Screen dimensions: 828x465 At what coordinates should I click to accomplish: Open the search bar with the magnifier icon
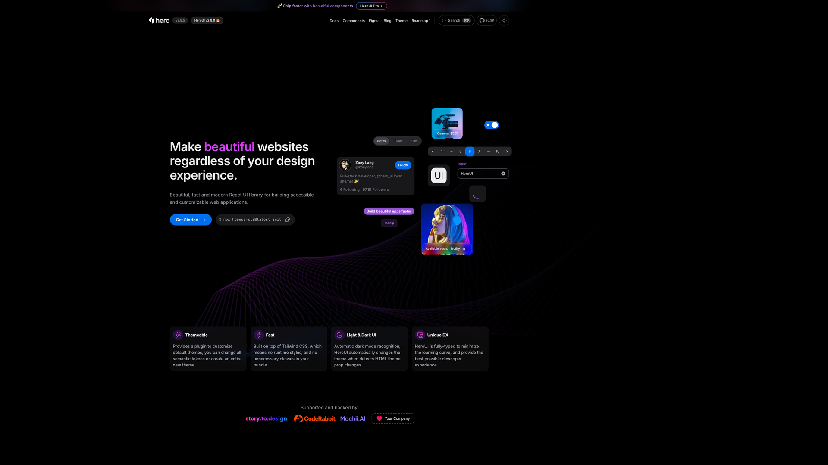[x=444, y=20]
